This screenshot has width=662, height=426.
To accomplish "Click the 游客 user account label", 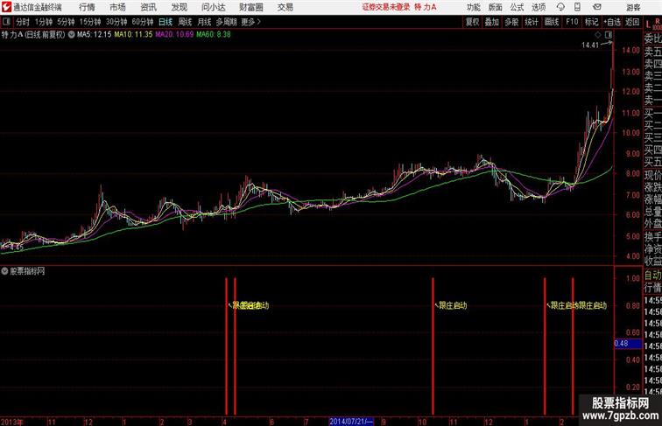I will [x=633, y=7].
